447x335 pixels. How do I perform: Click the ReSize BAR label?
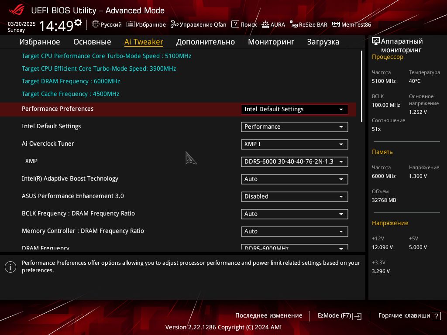point(313,24)
